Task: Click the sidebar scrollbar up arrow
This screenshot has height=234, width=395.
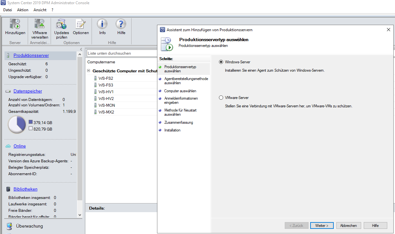Action: (80, 55)
